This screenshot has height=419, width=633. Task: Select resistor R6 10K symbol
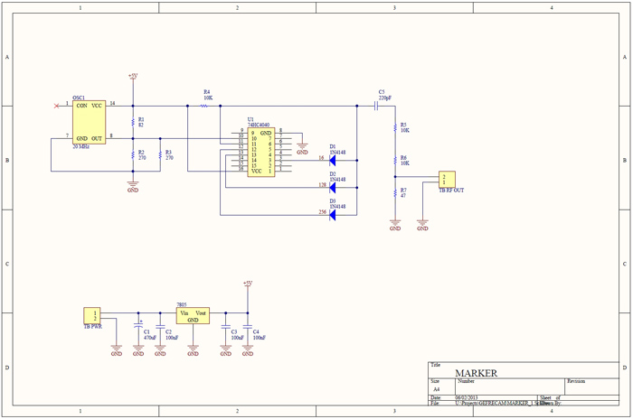pos(395,160)
